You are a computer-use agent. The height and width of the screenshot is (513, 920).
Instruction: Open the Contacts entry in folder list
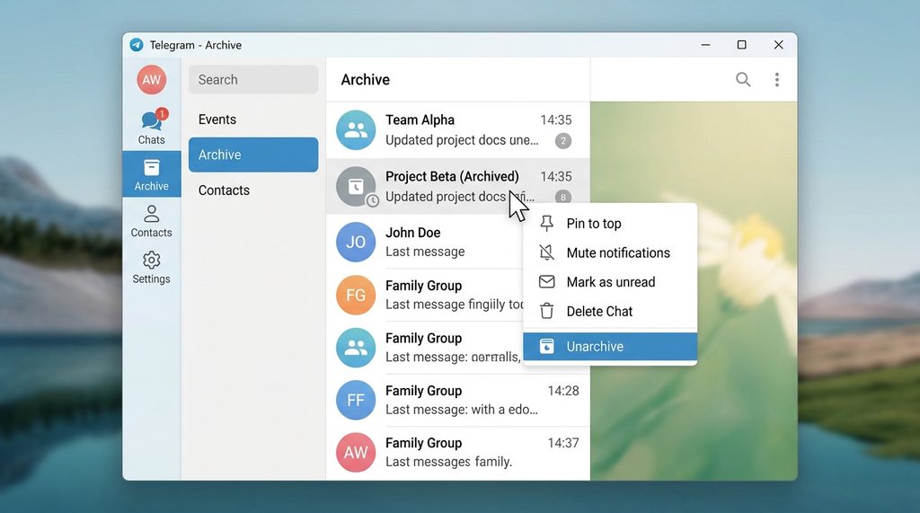(224, 190)
